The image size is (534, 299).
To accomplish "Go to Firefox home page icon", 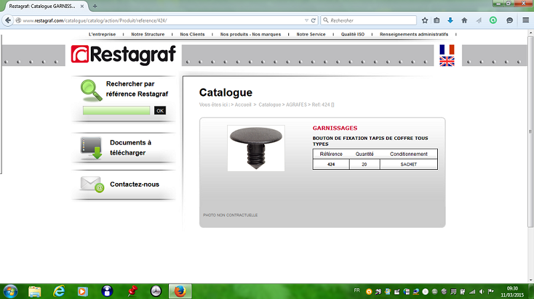I will click(465, 21).
